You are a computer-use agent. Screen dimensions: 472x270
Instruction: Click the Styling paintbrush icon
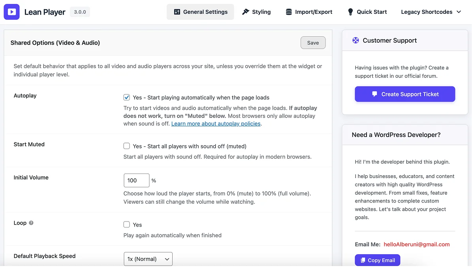point(246,12)
